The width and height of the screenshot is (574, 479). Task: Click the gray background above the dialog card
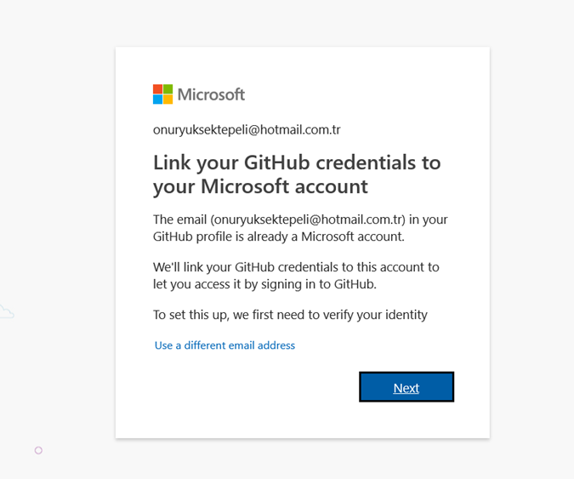(x=303, y=23)
